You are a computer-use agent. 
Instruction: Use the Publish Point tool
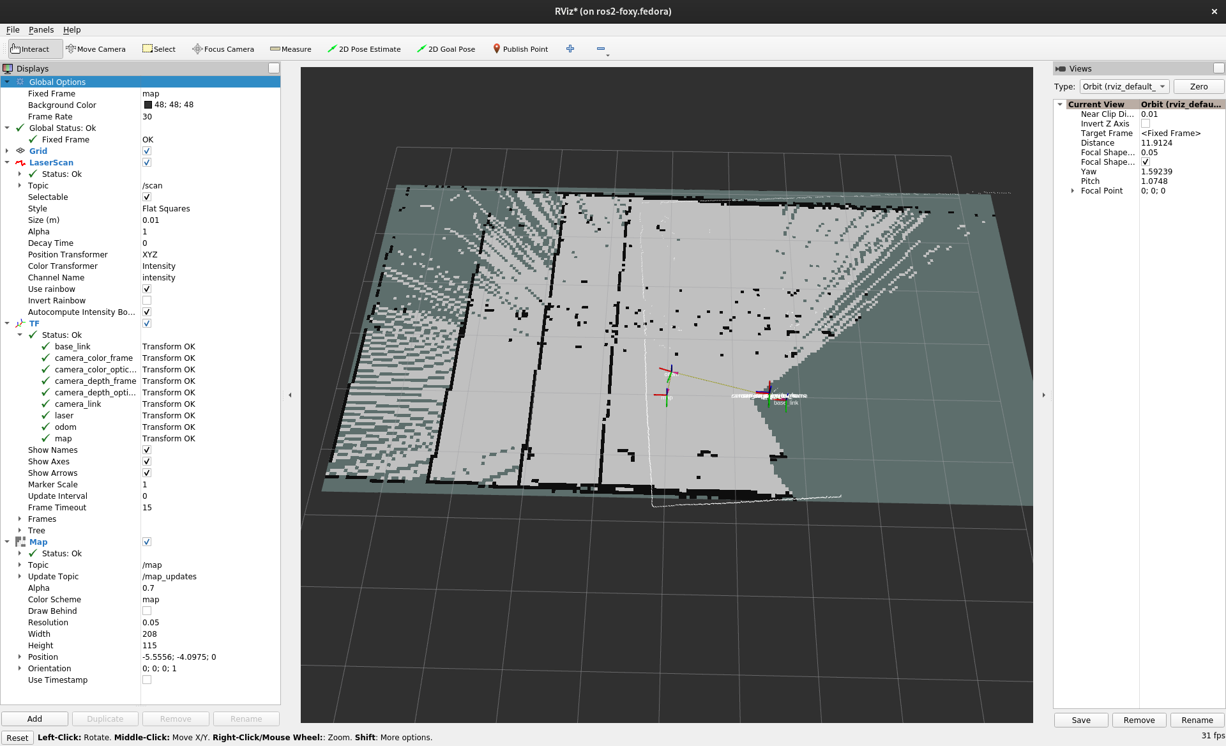[520, 49]
